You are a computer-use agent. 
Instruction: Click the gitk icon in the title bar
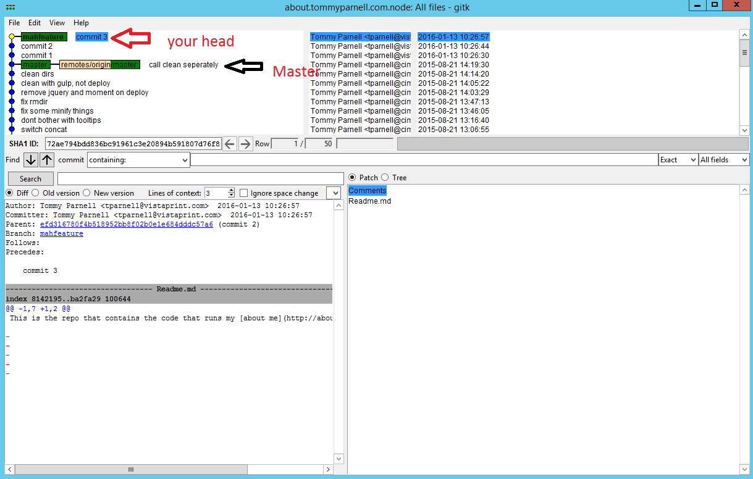[x=10, y=7]
